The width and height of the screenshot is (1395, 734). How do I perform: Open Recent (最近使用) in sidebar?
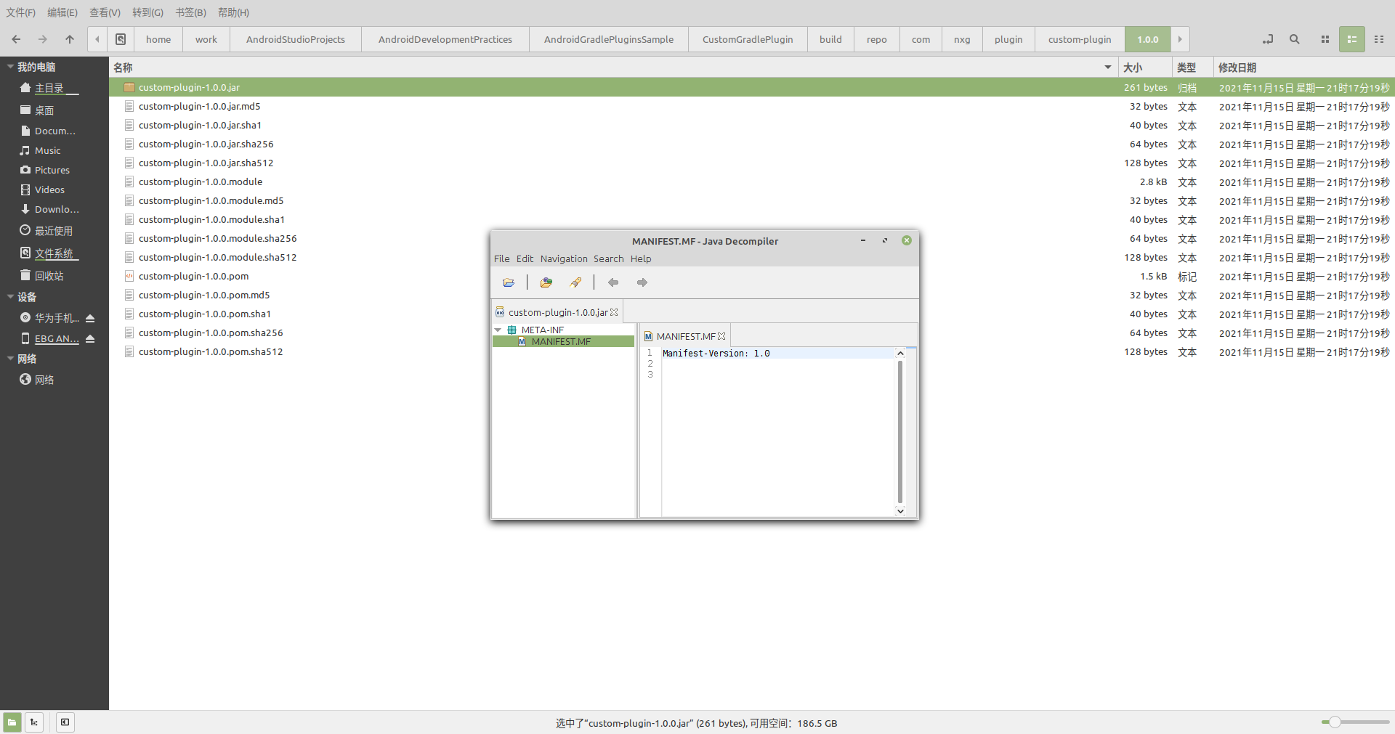[x=54, y=231]
